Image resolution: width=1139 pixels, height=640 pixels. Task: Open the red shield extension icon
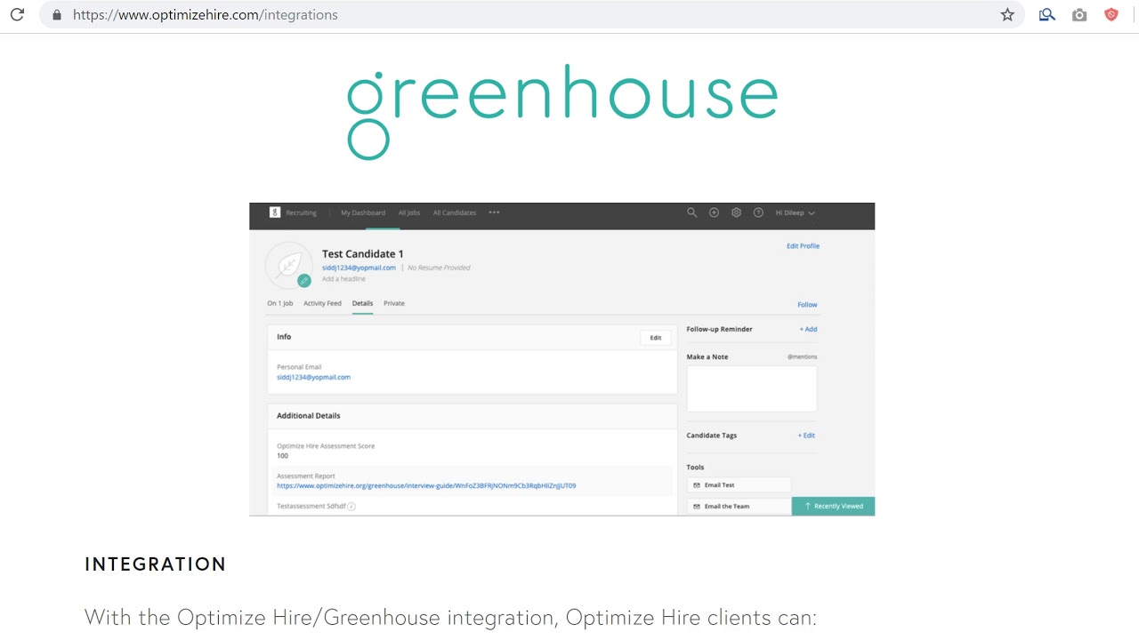click(1111, 14)
